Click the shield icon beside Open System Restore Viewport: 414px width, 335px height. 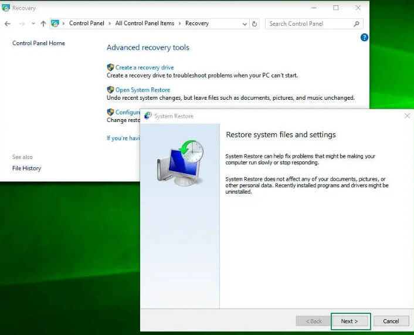coord(110,90)
